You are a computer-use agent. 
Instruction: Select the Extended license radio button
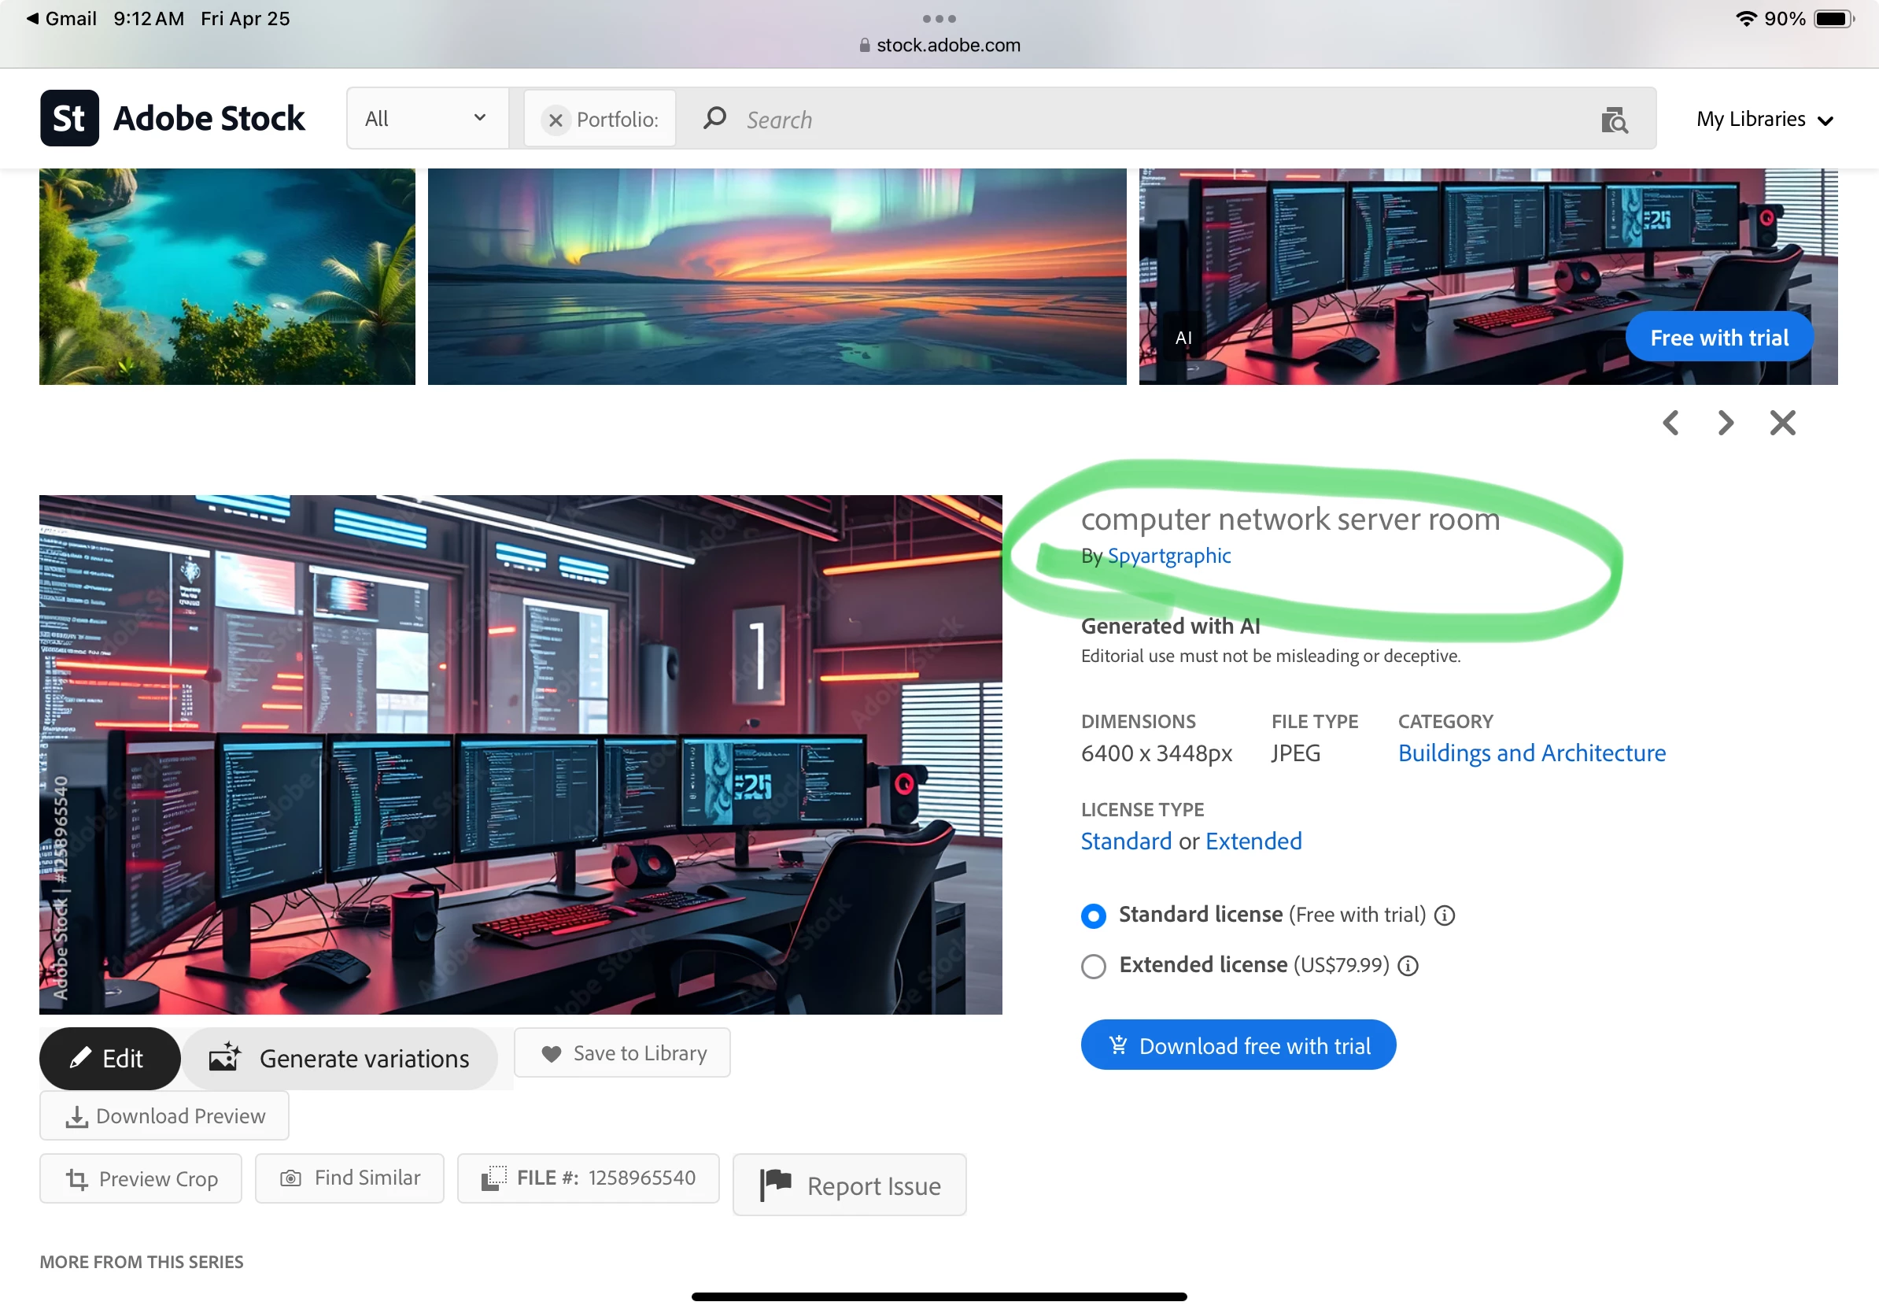(x=1094, y=966)
